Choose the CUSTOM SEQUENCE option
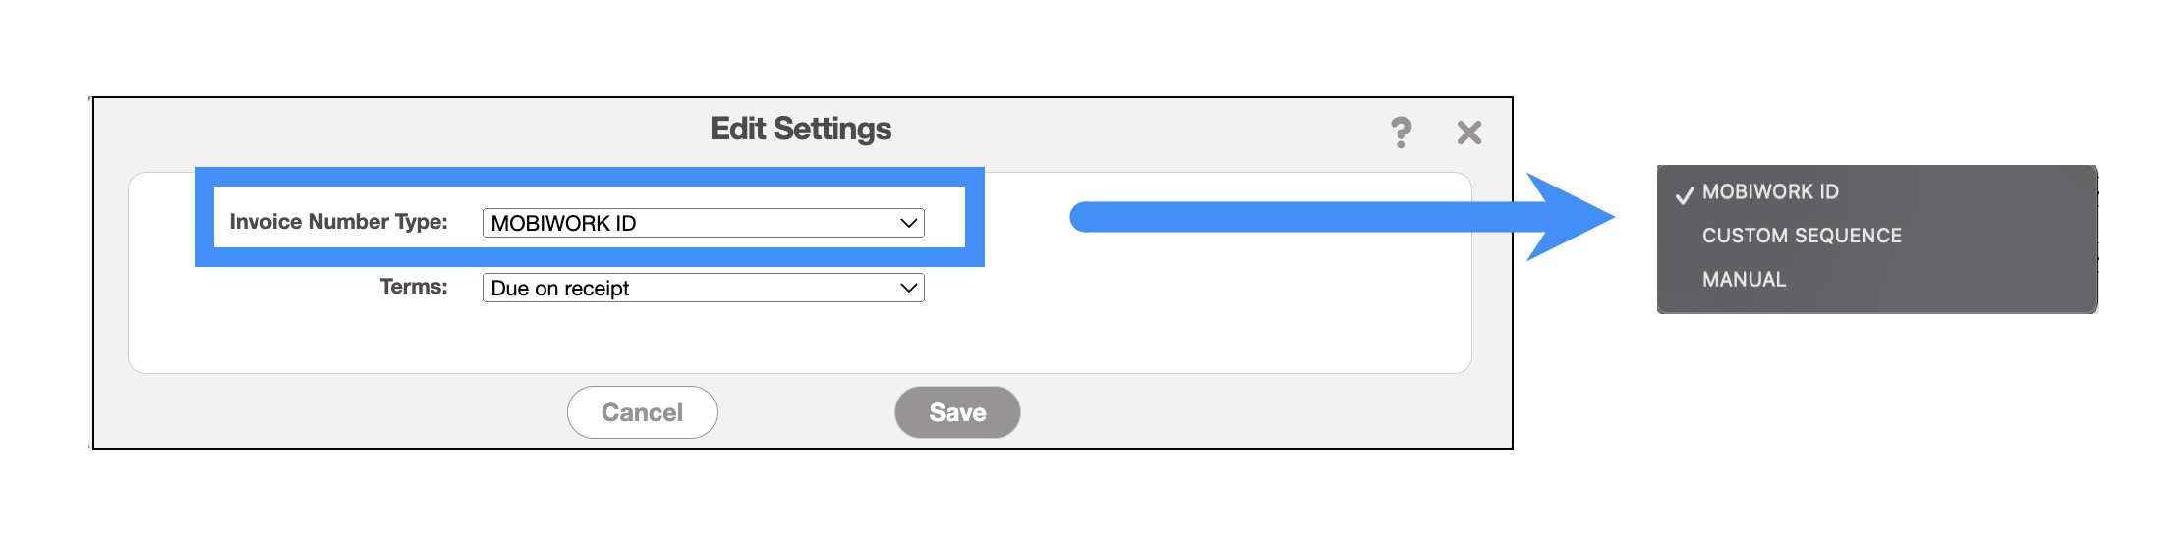2182x534 pixels. (x=1802, y=236)
